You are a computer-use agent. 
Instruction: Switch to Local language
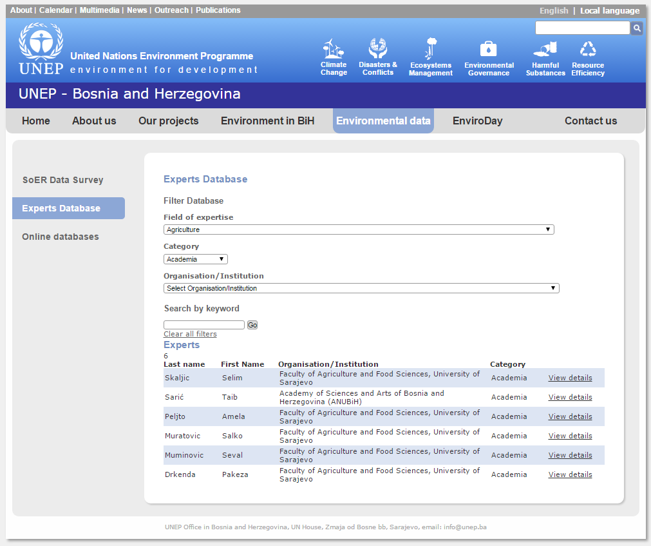tap(609, 11)
